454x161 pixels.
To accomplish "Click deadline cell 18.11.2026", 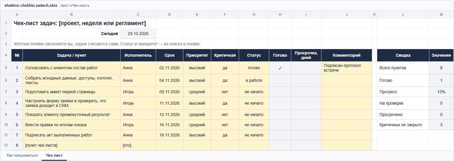I will 170,135.
